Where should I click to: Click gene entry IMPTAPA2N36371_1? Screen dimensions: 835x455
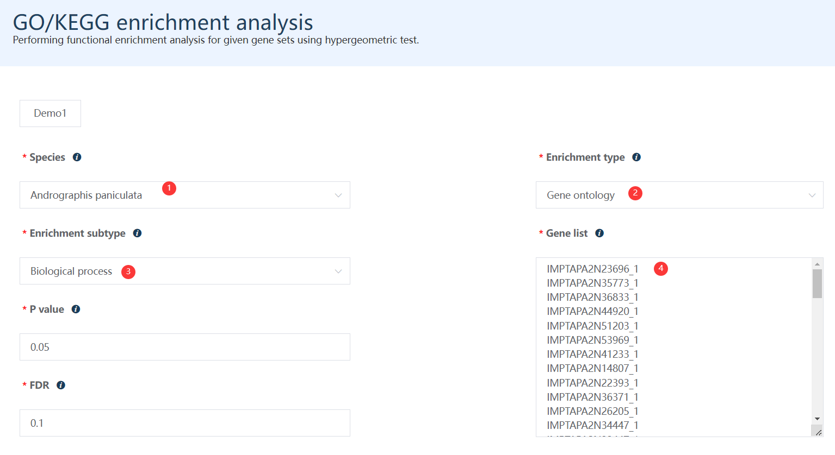(x=592, y=397)
